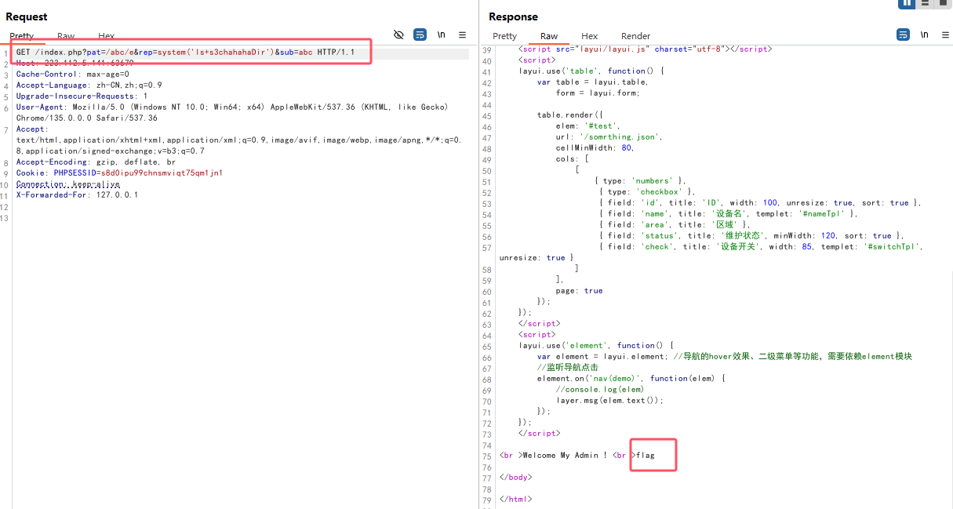Image resolution: width=953 pixels, height=509 pixels.
Task: Switch to the Request Pretty tab
Action: [x=22, y=36]
